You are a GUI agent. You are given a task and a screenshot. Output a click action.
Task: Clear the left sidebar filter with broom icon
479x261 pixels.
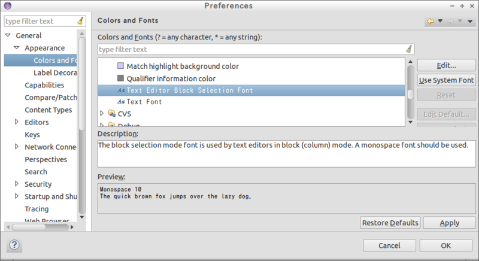click(80, 21)
